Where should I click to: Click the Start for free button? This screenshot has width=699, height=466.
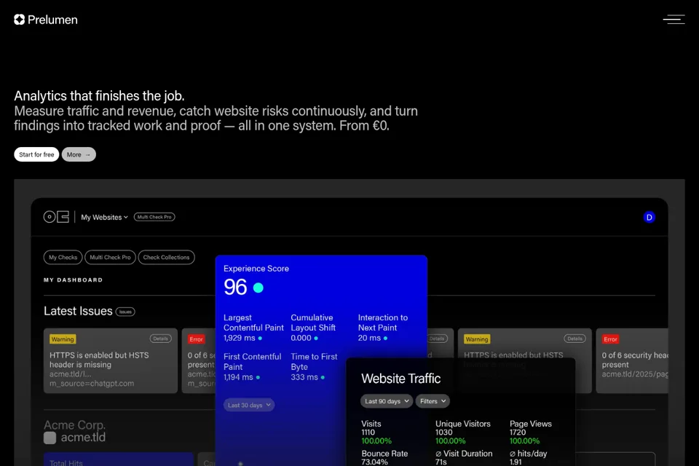(x=36, y=154)
